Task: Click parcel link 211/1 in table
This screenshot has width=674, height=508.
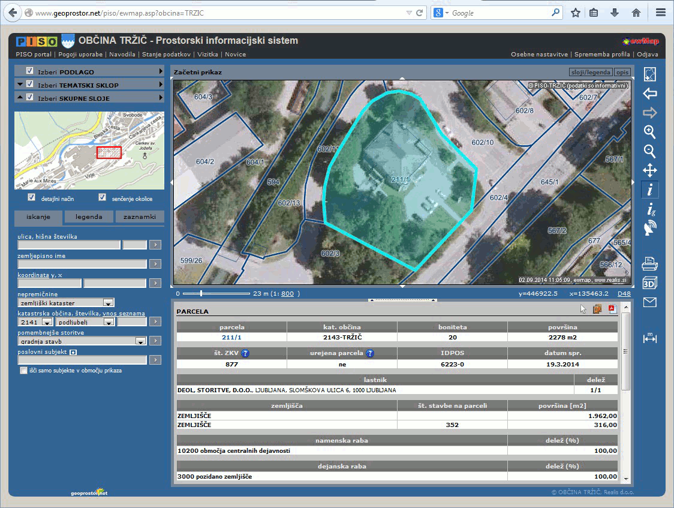Action: click(x=231, y=337)
